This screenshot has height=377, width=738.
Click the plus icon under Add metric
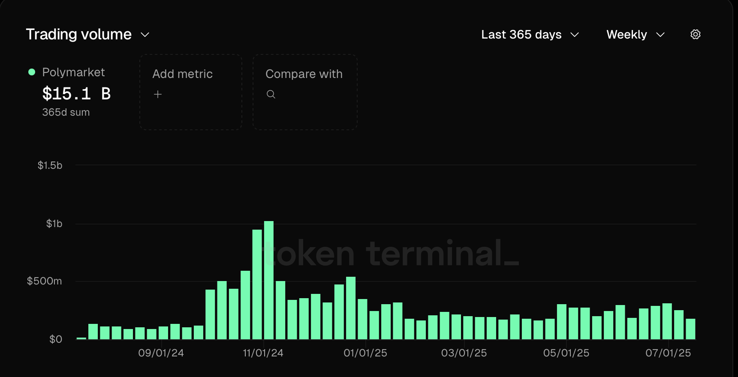(158, 94)
